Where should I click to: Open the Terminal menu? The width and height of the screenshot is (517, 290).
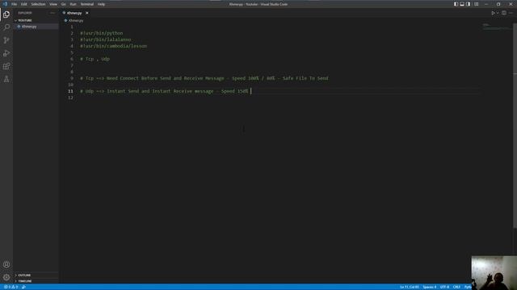coord(87,4)
